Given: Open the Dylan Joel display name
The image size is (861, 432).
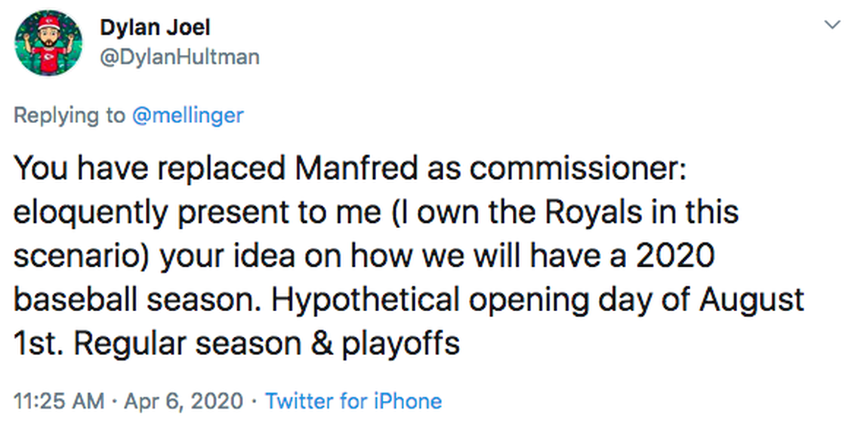Looking at the screenshot, I should tap(155, 28).
